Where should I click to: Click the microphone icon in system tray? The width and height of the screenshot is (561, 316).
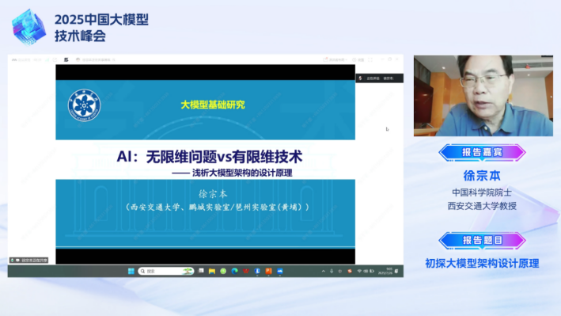point(332,271)
